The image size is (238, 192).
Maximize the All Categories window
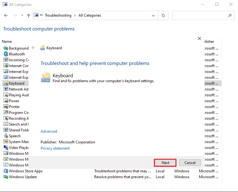(217, 4)
